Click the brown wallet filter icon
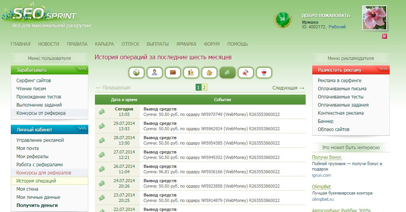Viewport: 406px width, 212px height. [x=173, y=72]
